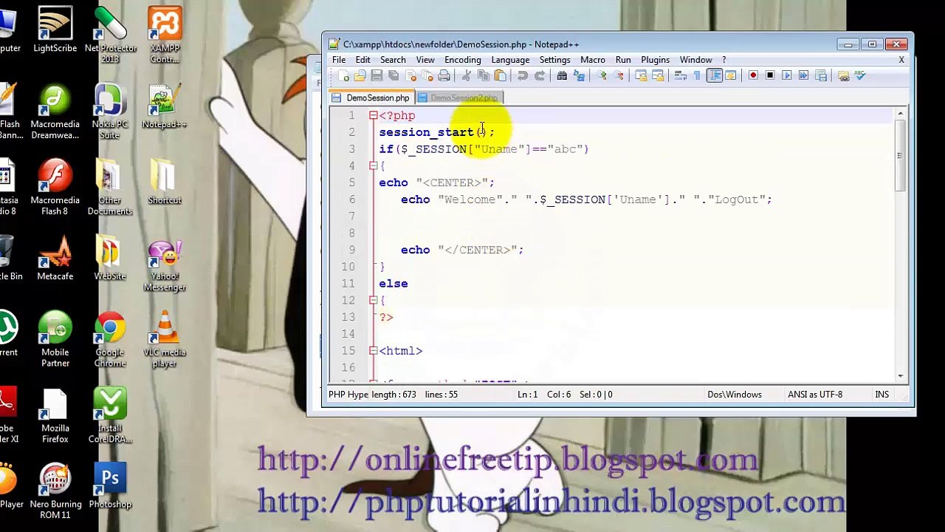This screenshot has width=945, height=532.
Task: Click the Zoom In toolbar icon
Action: coord(601,75)
